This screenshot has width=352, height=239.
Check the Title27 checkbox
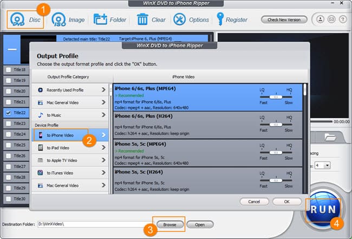pyautogui.click(x=9, y=167)
